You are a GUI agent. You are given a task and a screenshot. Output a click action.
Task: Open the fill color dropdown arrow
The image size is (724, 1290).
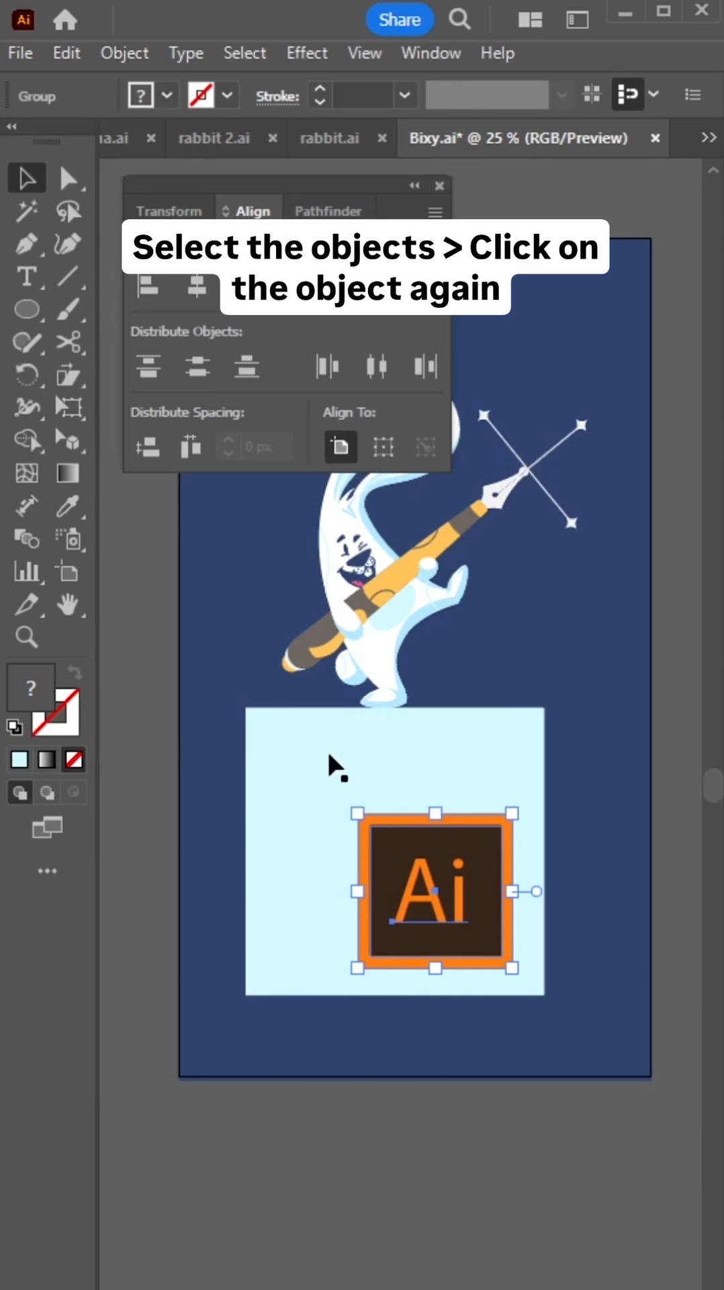[x=167, y=95]
